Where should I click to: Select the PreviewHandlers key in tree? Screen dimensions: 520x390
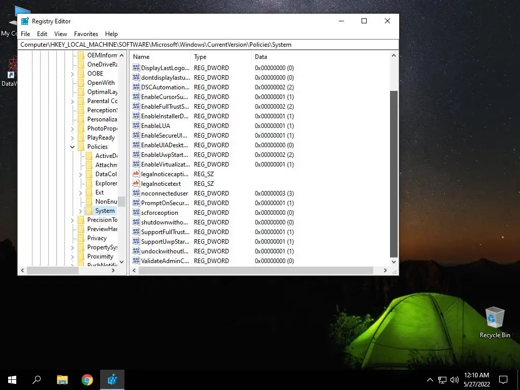click(102, 229)
